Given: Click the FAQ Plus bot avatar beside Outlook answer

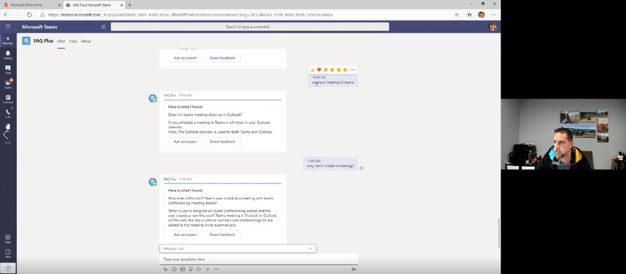Looking at the screenshot, I should 152,98.
